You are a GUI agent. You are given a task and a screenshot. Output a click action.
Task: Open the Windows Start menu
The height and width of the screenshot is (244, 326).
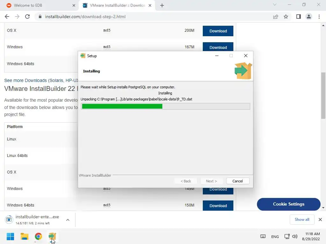[10, 236]
